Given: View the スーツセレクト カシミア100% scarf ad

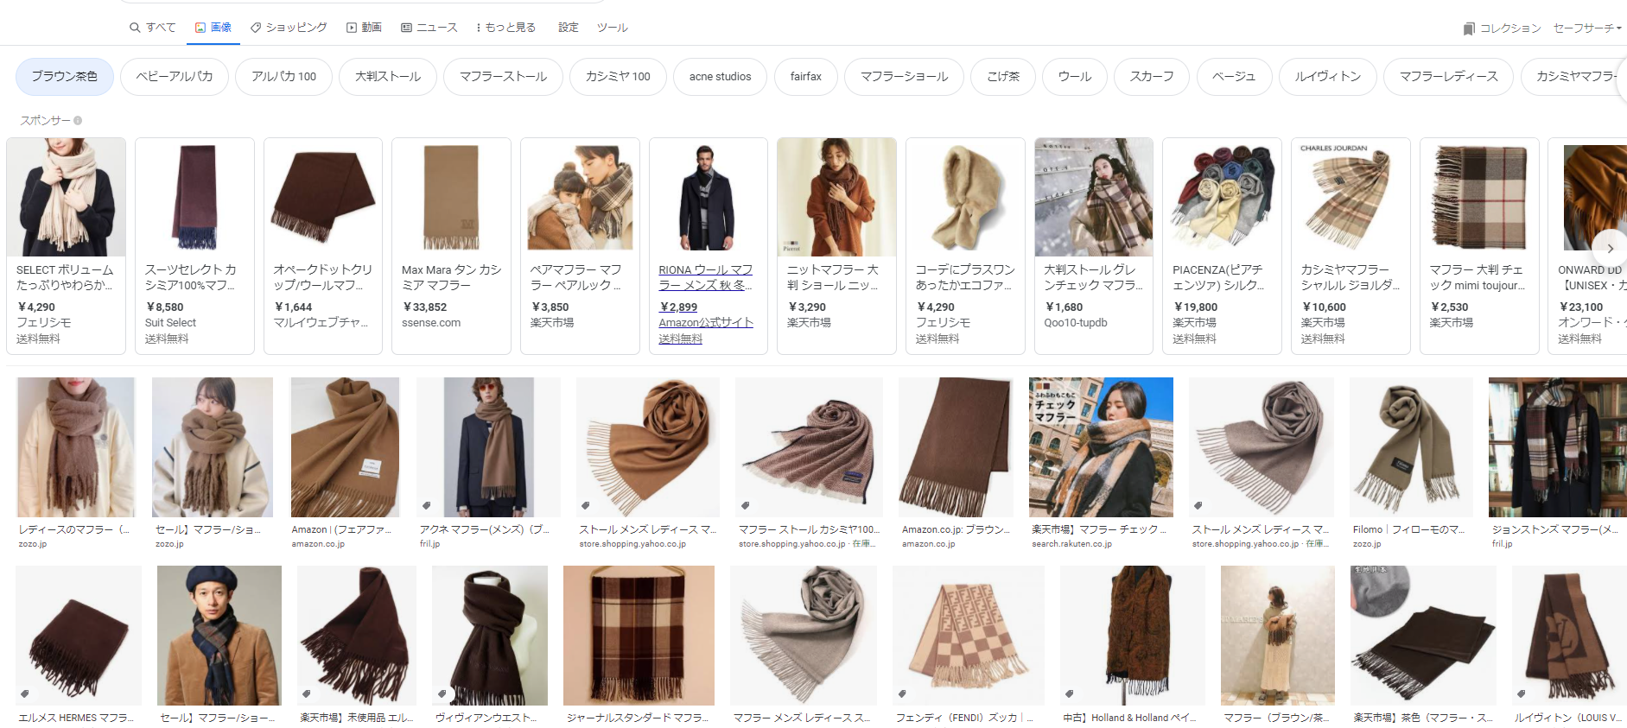Looking at the screenshot, I should [194, 245].
